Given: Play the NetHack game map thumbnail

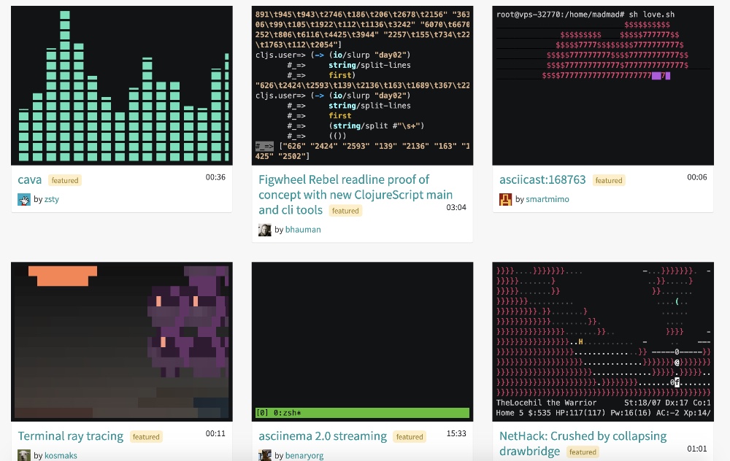Looking at the screenshot, I should (x=603, y=341).
